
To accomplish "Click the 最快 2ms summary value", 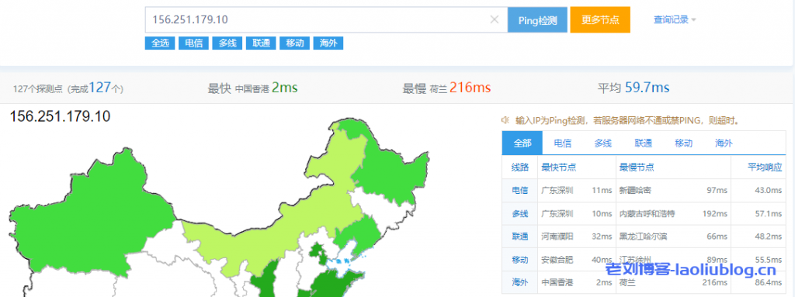I will [x=284, y=88].
